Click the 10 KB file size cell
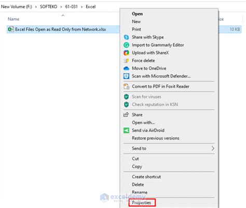The width and height of the screenshot is (246, 208). click(x=235, y=30)
